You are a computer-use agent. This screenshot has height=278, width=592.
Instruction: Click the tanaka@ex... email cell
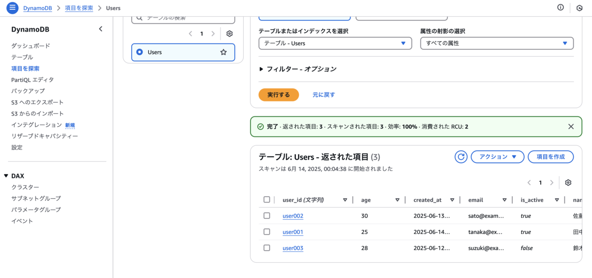[x=485, y=232]
